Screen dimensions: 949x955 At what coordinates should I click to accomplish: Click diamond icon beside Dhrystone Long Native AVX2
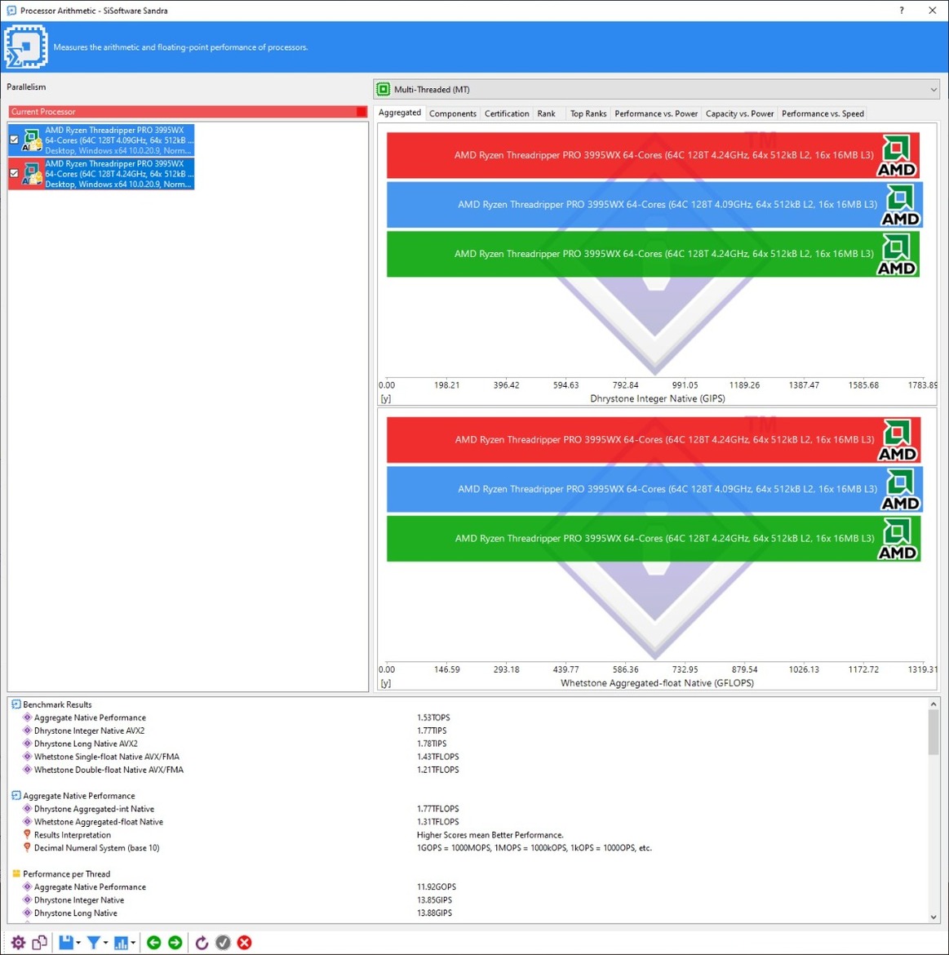click(x=27, y=743)
